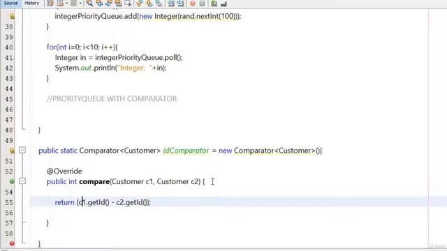Click line number 48 in gutter
This screenshot has width=447, height=251.
click(x=9, y=130)
